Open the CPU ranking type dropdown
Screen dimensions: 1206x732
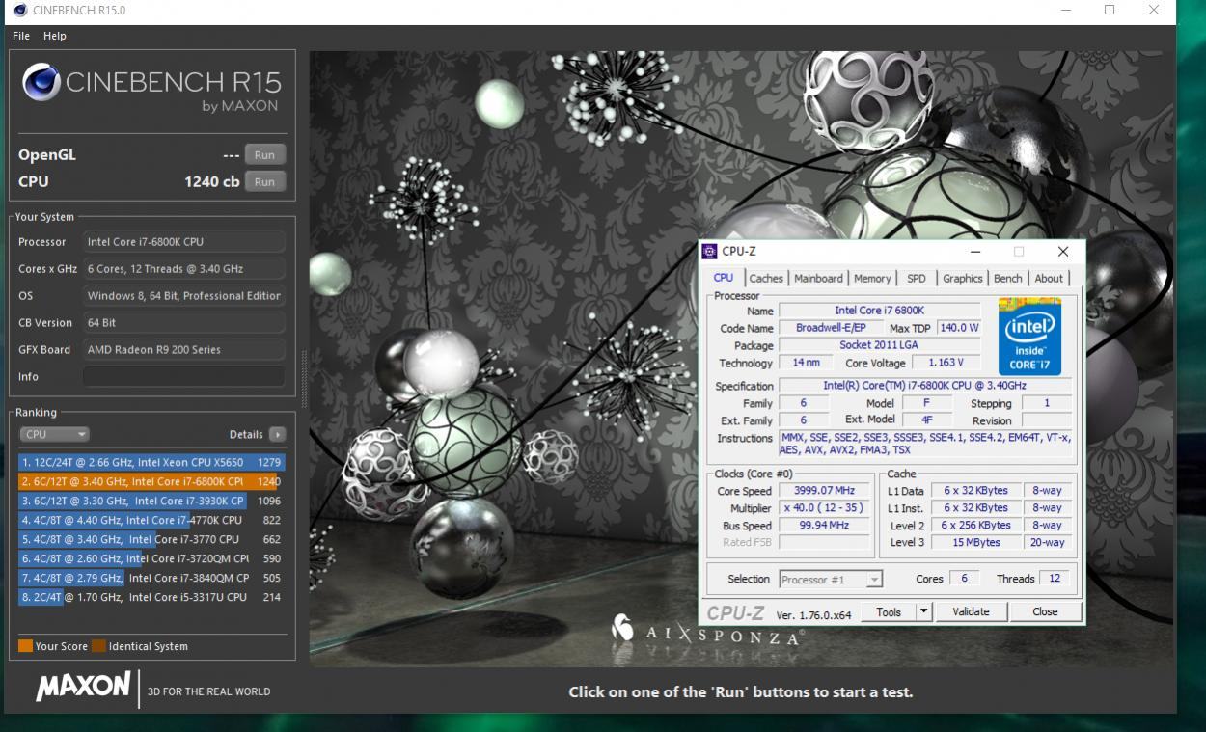[x=54, y=435]
